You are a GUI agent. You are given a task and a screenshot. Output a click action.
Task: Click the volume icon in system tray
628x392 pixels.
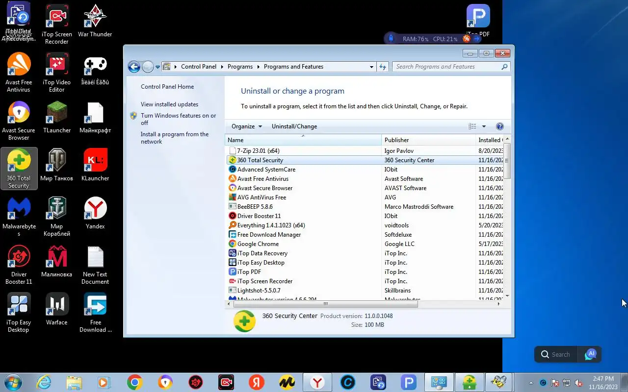pos(579,383)
